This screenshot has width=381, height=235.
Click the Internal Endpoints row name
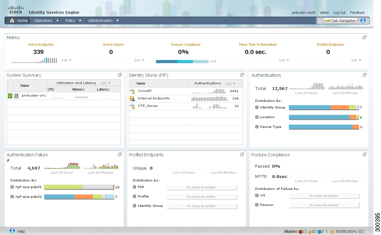pyautogui.click(x=154, y=98)
